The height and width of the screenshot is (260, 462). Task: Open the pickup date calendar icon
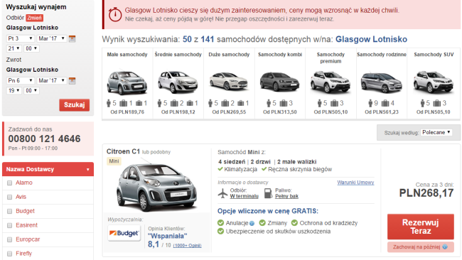(72, 38)
